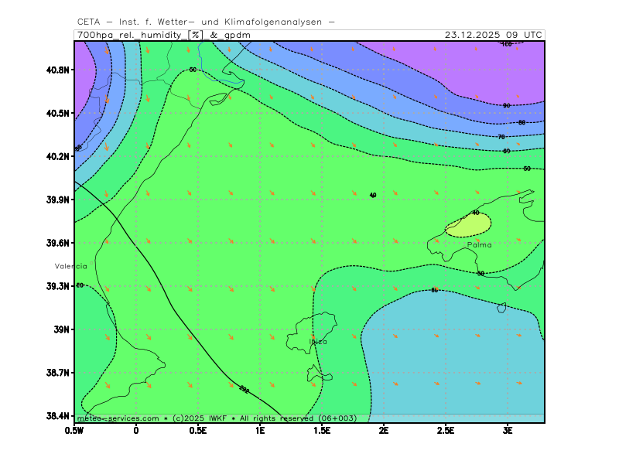Click the 23.12.2025 09 UTC timestamp
The image size is (619, 464).
coord(494,35)
